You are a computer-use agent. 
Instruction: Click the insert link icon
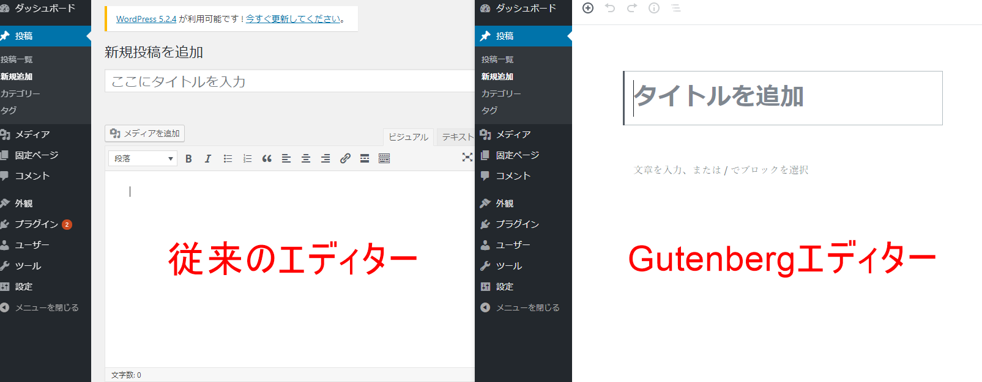click(345, 159)
